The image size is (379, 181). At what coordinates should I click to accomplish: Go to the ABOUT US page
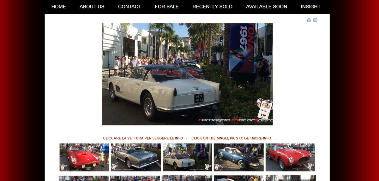point(92,7)
